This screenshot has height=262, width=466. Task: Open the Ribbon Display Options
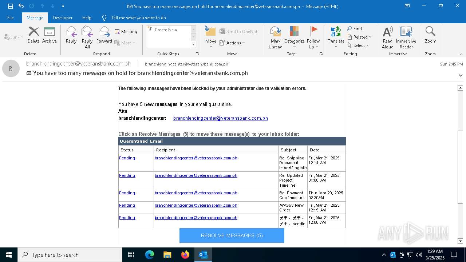(x=407, y=6)
